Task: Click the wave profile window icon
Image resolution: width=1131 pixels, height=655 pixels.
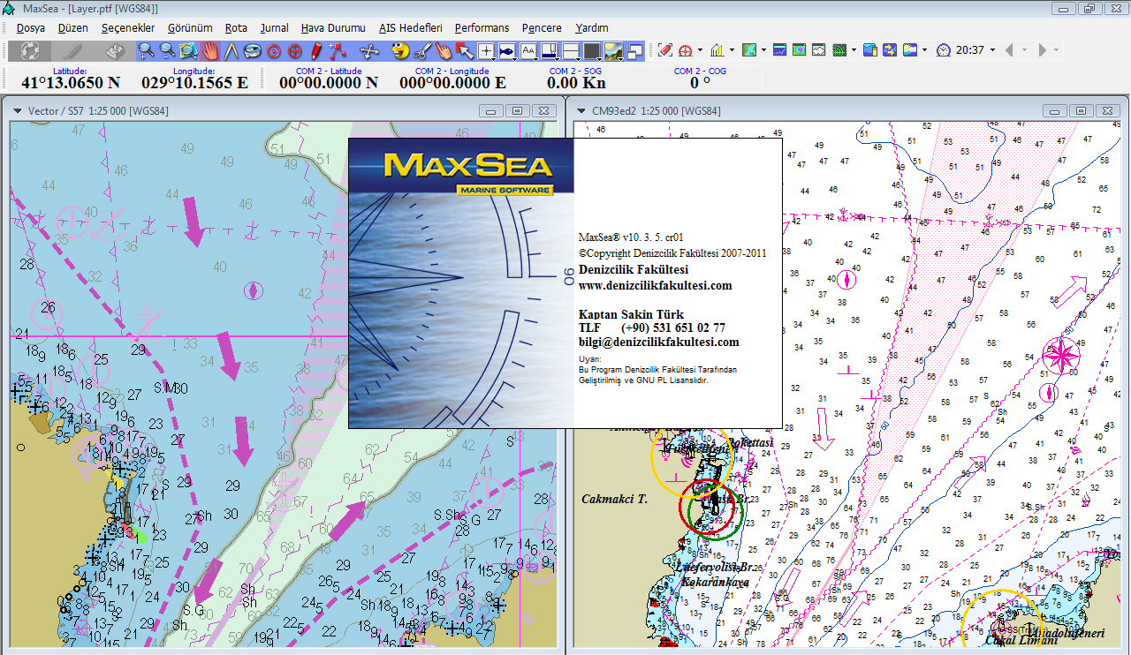Action: tap(819, 50)
